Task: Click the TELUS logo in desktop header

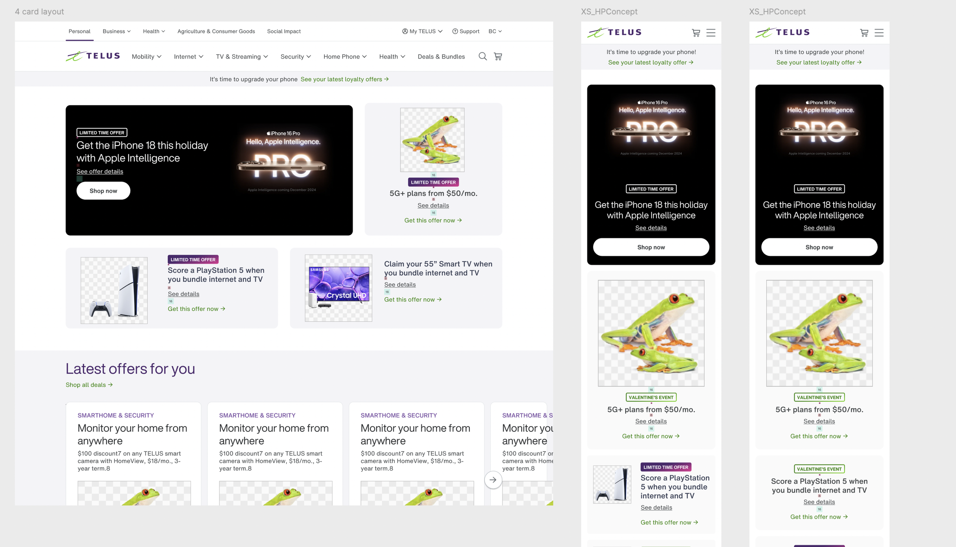Action: click(x=93, y=56)
